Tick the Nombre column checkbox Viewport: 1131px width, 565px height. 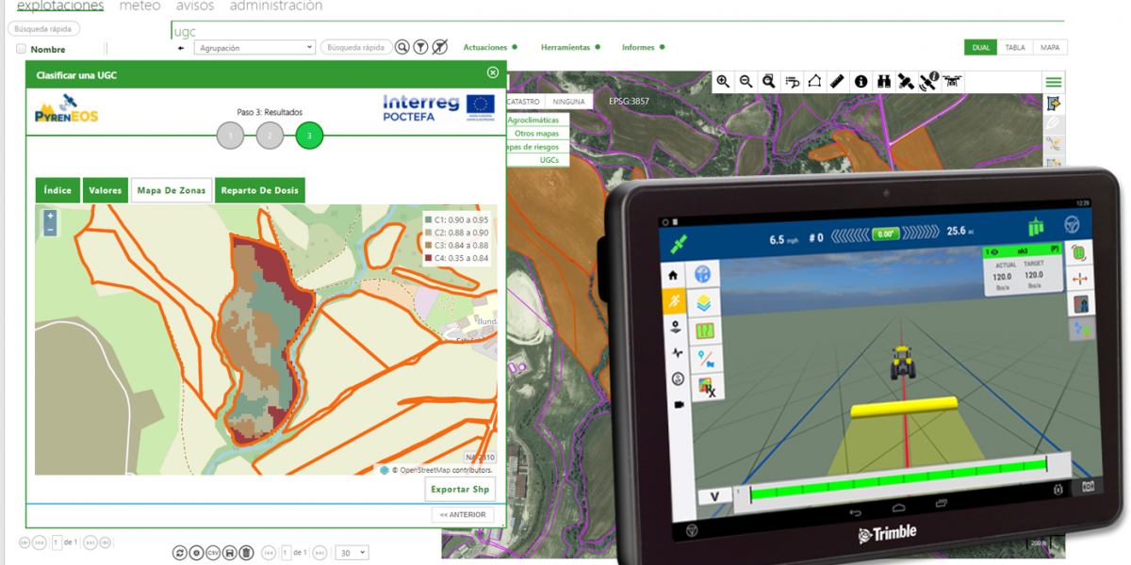21,49
